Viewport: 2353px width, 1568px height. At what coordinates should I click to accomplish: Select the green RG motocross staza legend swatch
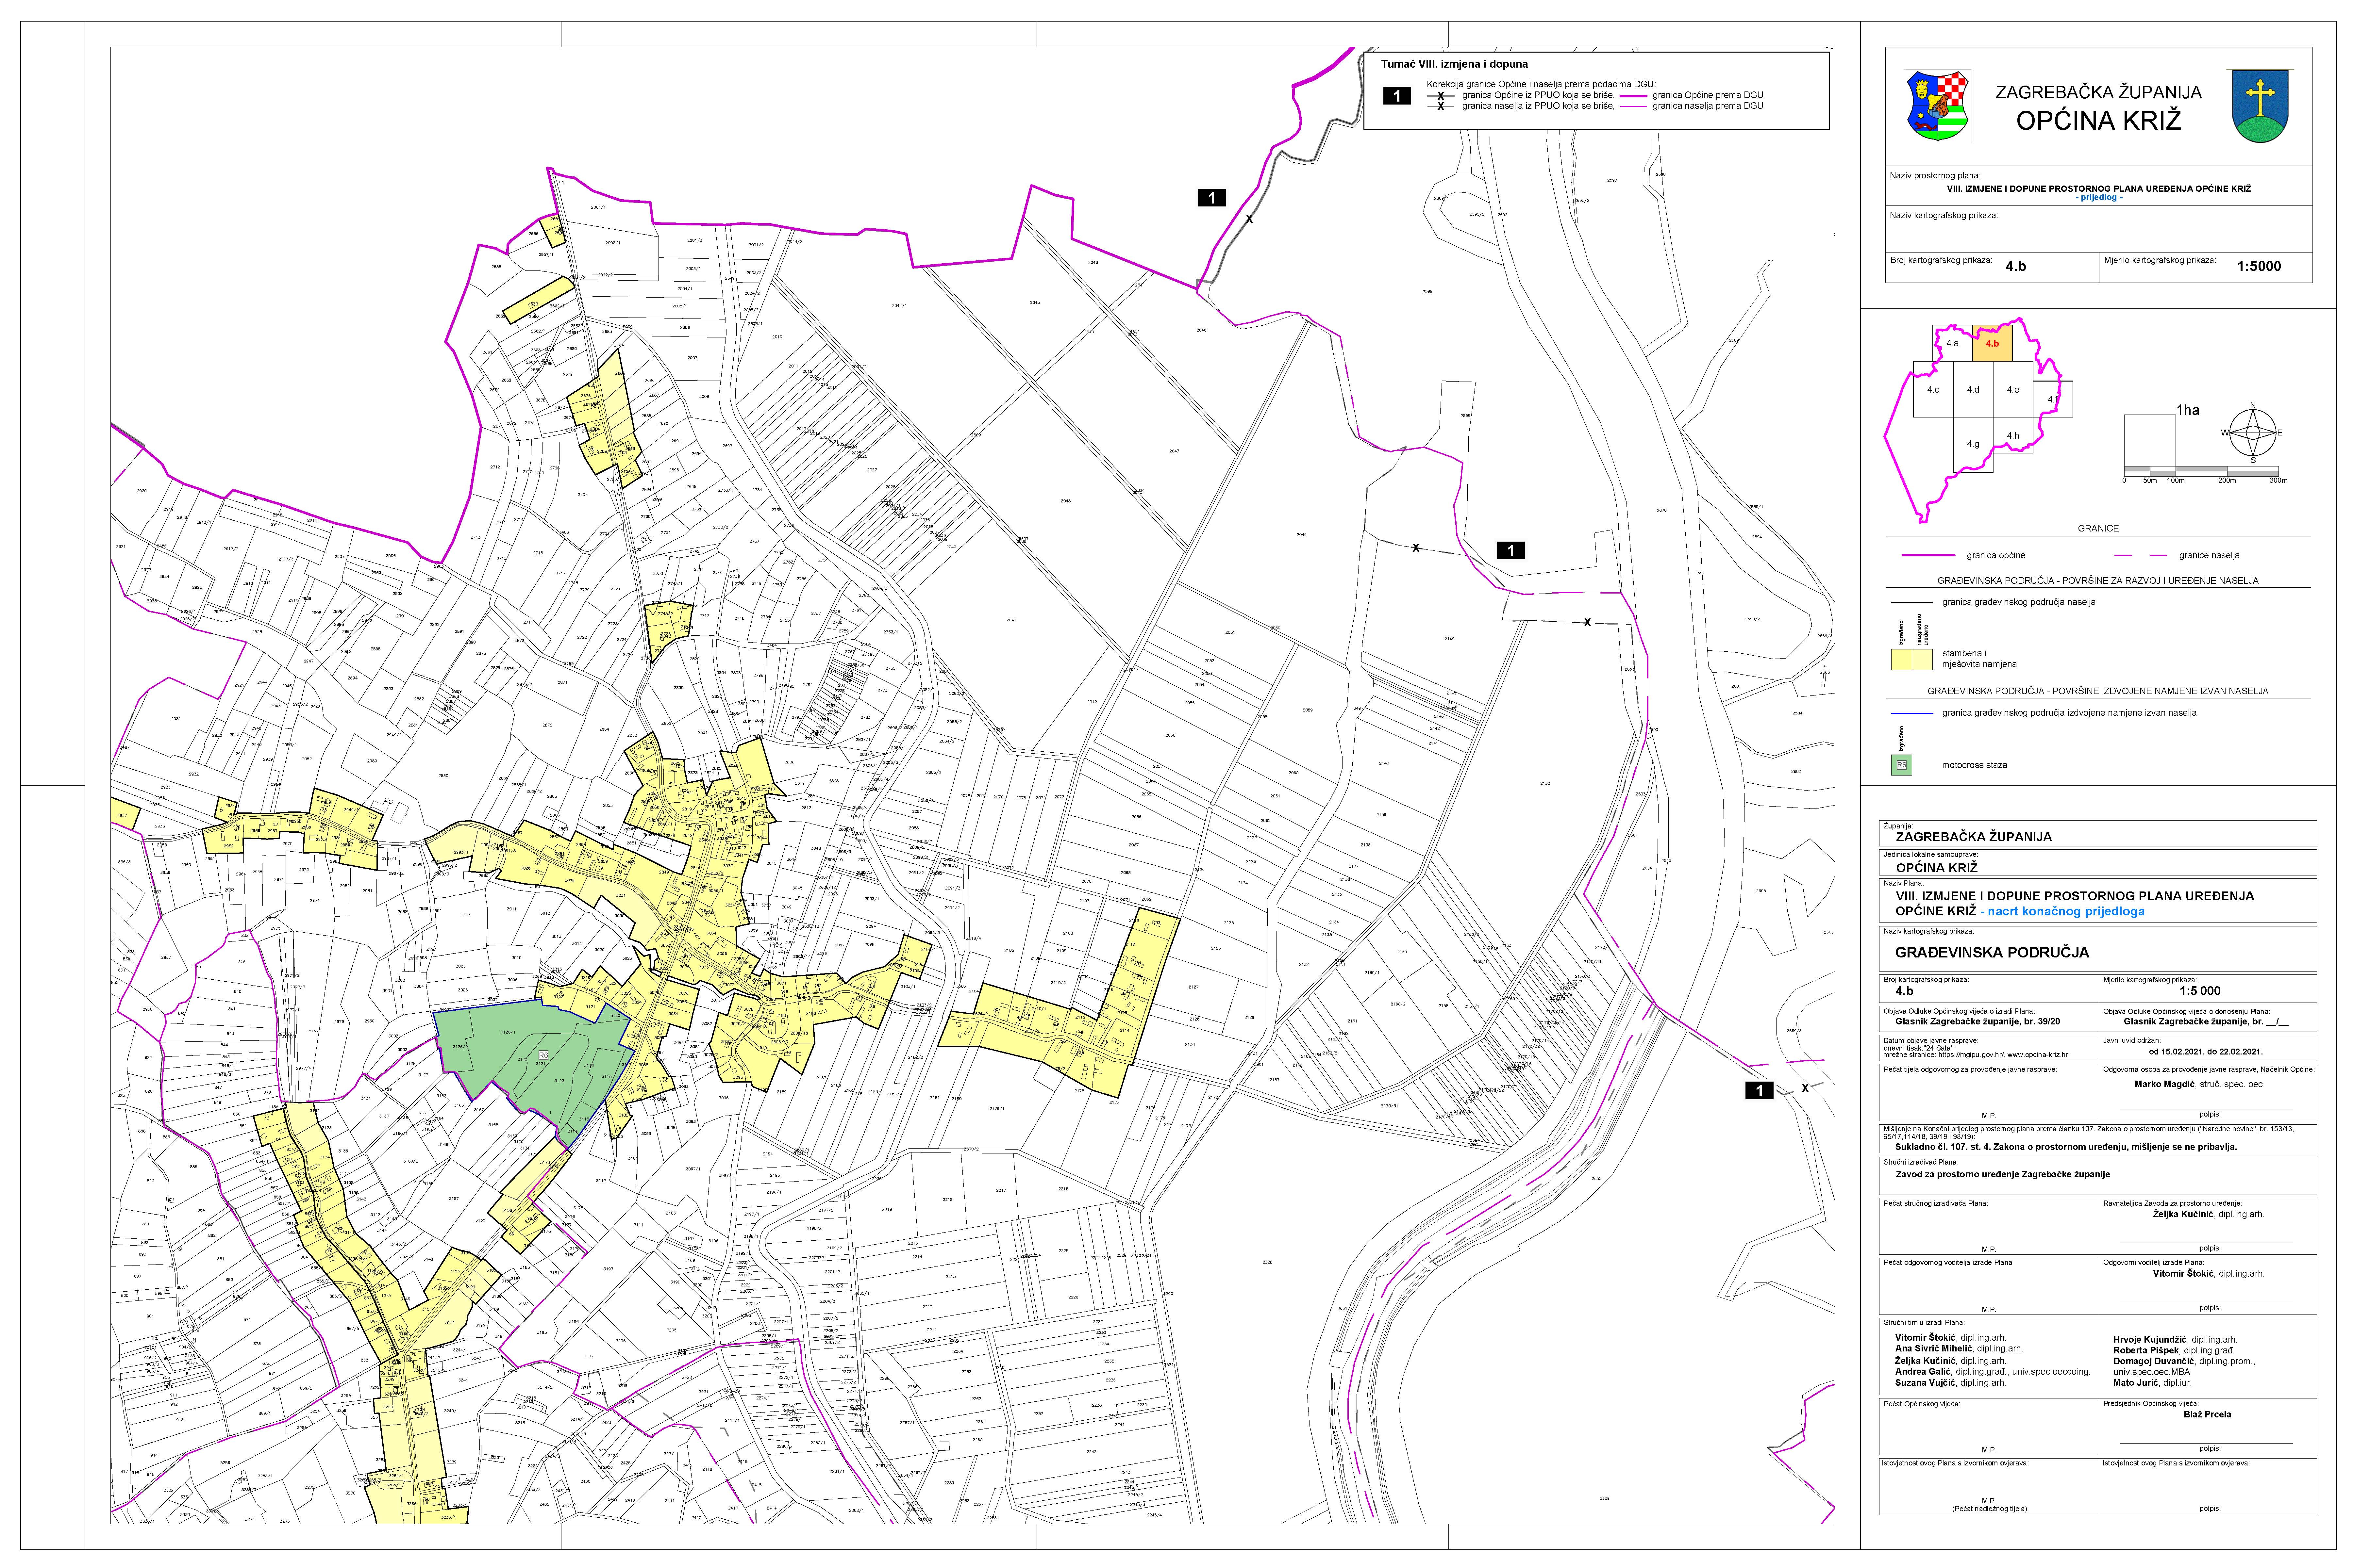[1902, 765]
